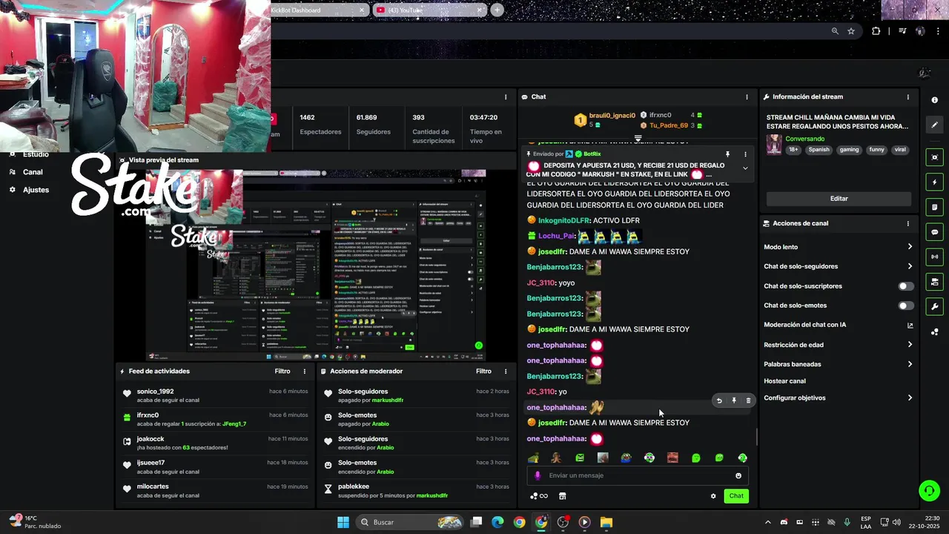The height and width of the screenshot is (534, 949).
Task: Select the first emote in chat quick row
Action: click(533, 458)
